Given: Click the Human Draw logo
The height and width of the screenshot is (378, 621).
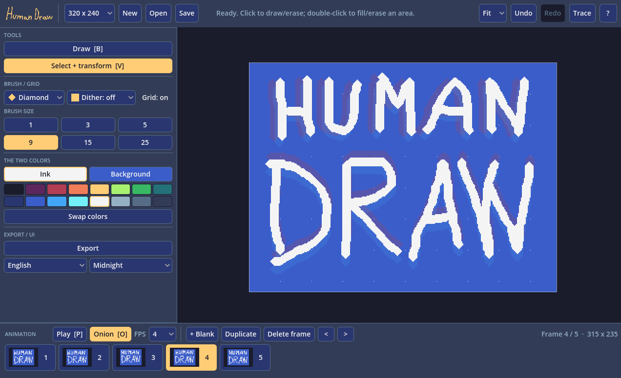Looking at the screenshot, I should [29, 14].
